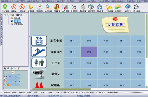
Task: Click the pan arrows icon above the minimap
Action: coord(12,69)
